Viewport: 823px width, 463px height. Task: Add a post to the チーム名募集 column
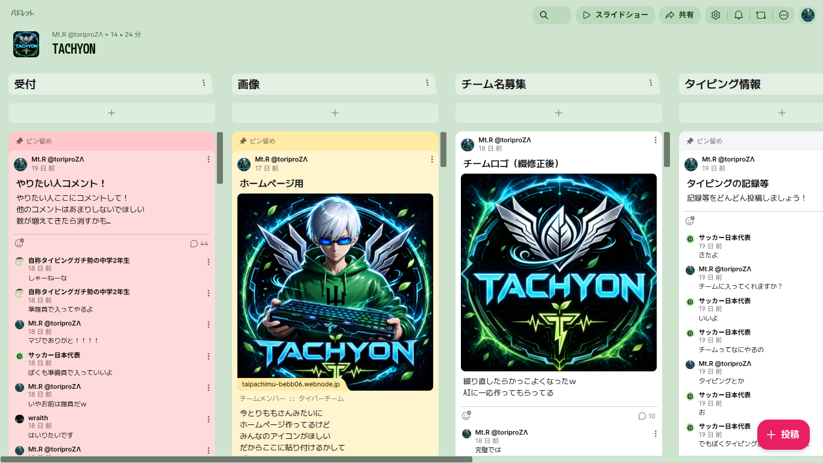pyautogui.click(x=559, y=113)
